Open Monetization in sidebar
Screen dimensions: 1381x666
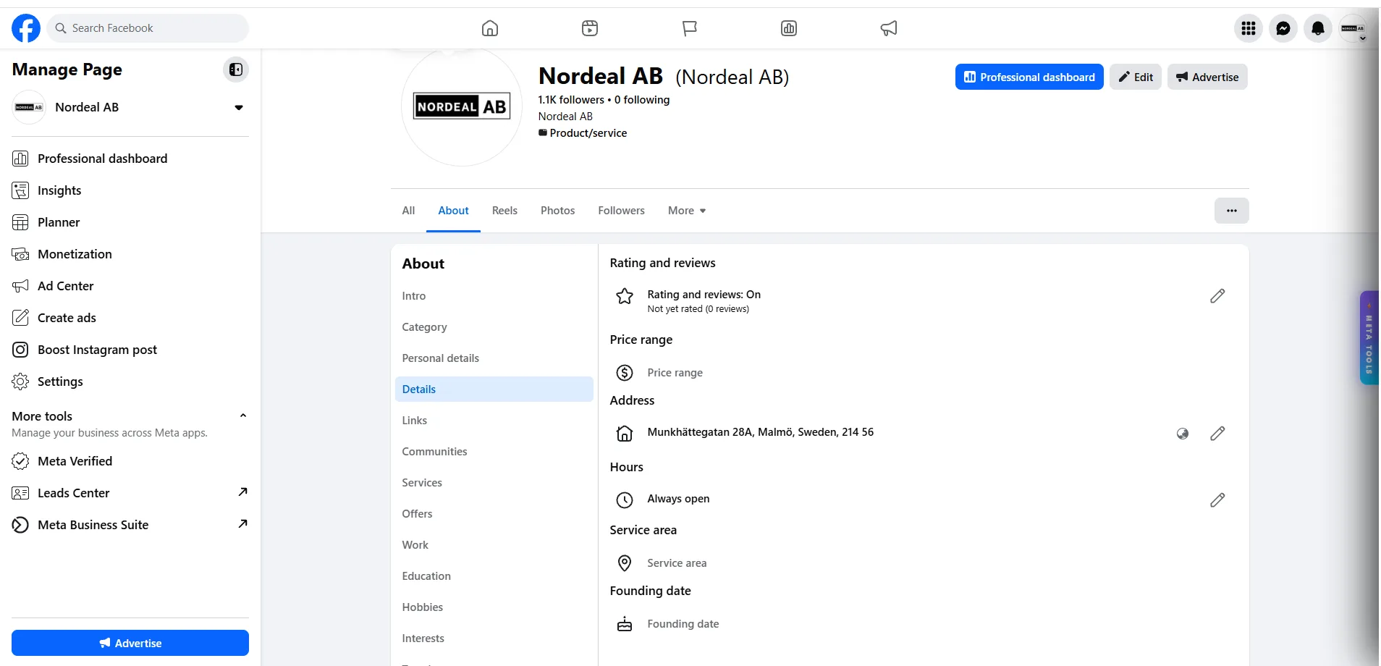[x=130, y=254]
